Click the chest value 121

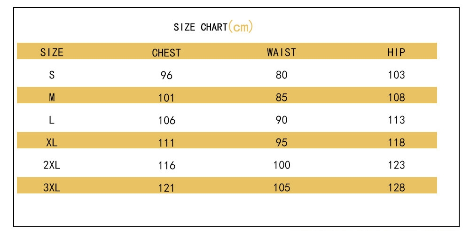click(166, 188)
